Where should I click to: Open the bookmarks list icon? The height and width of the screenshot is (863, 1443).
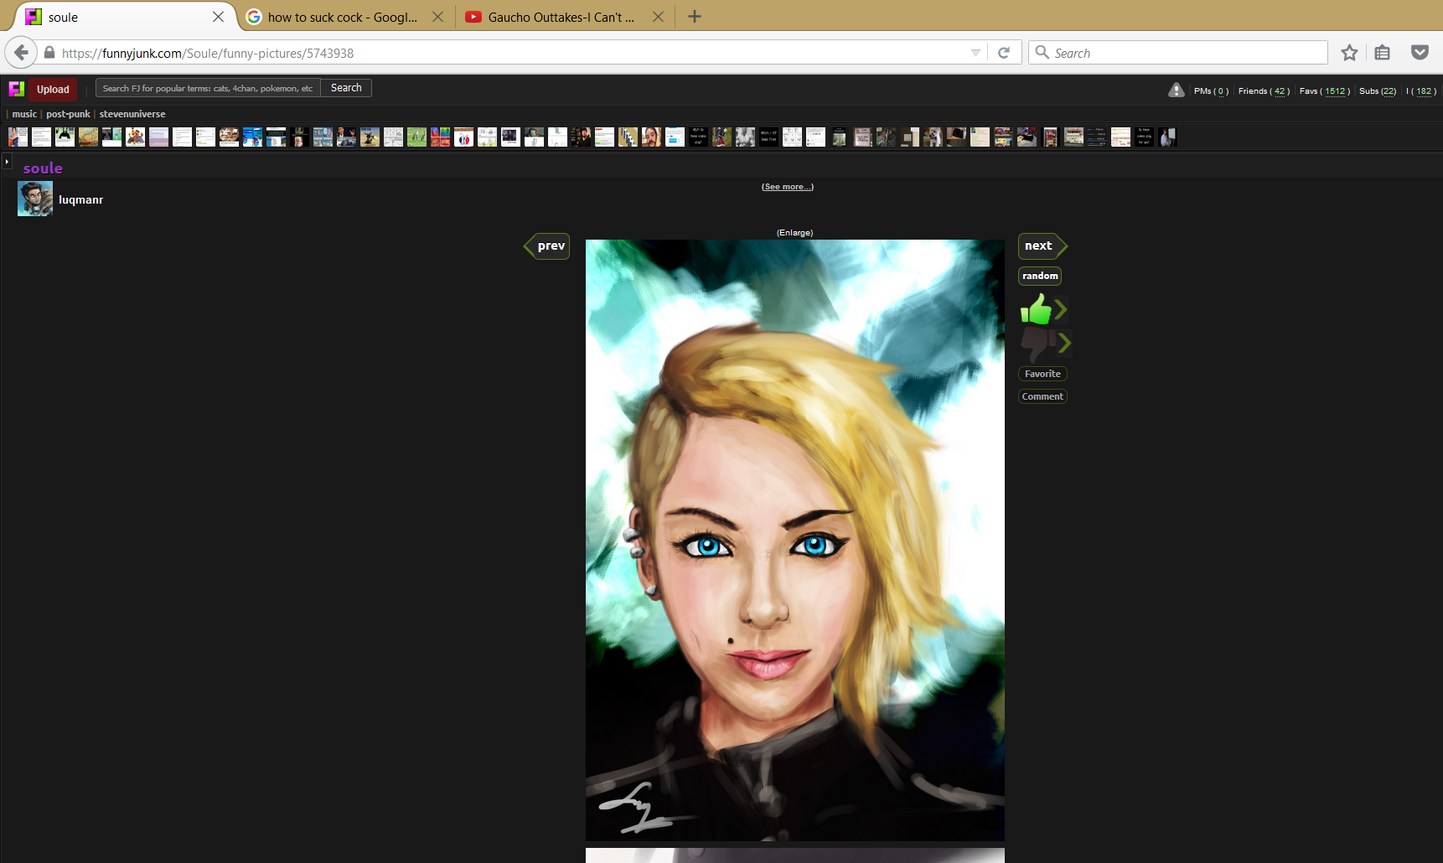pos(1382,53)
